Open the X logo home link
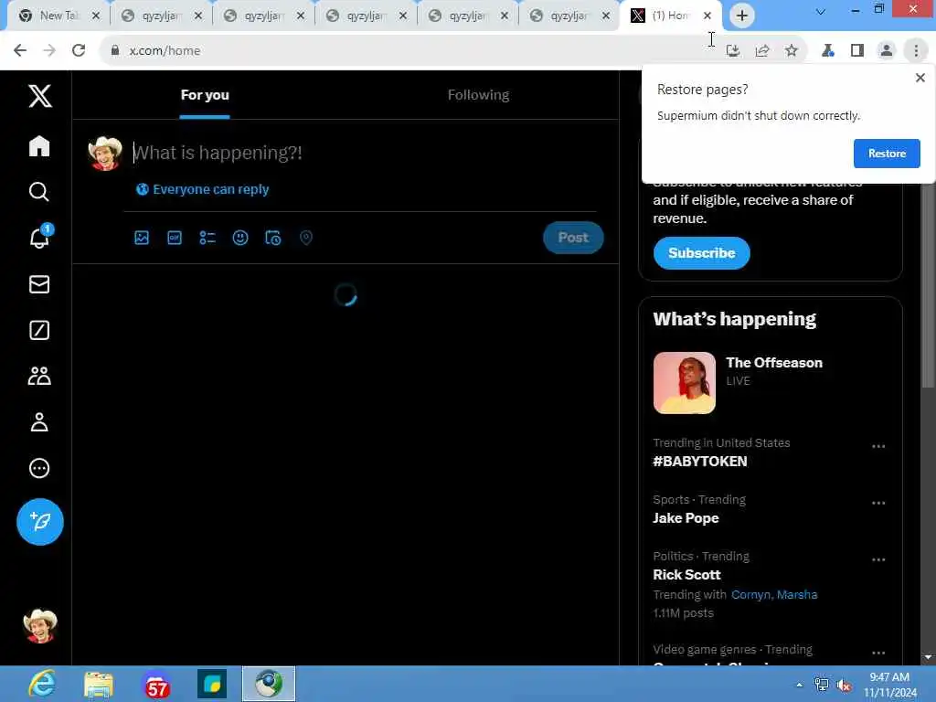 [40, 95]
